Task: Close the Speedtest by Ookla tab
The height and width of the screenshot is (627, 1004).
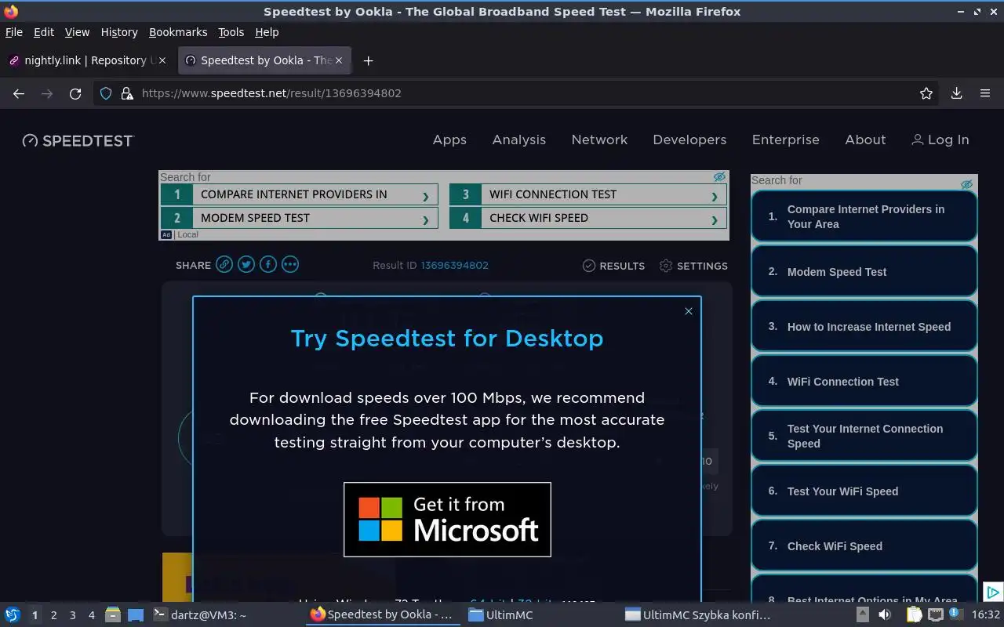Action: [340, 60]
